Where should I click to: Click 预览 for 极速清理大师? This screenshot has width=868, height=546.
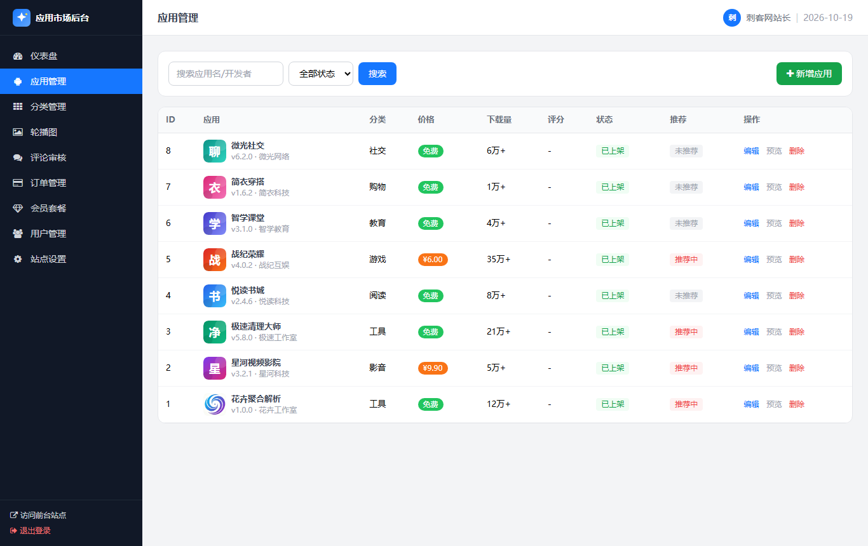pyautogui.click(x=774, y=332)
